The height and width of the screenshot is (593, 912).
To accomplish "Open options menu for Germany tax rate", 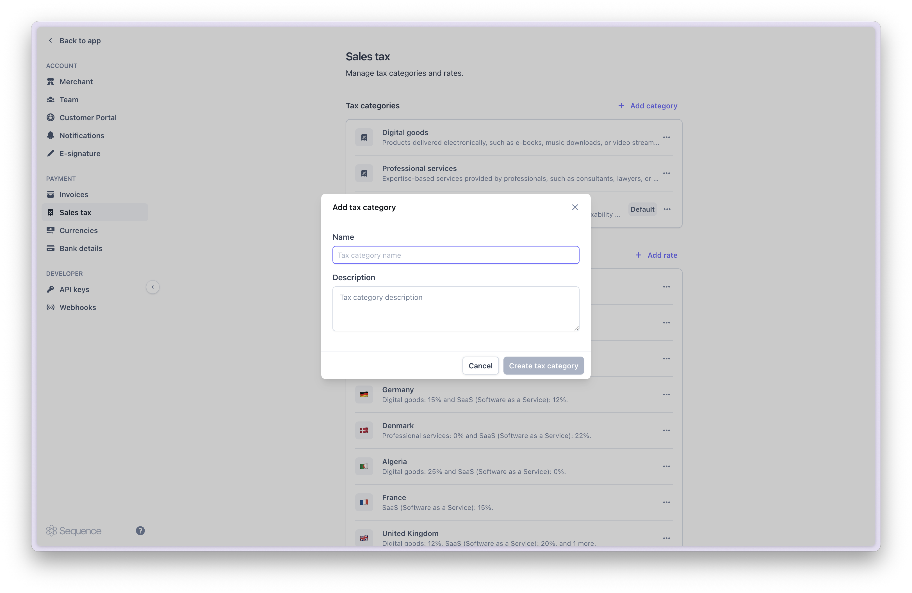I will pyautogui.click(x=666, y=394).
